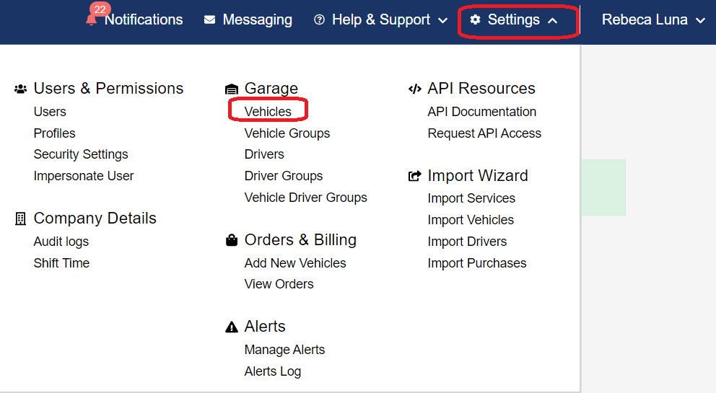Open Vehicles under Garage
The width and height of the screenshot is (716, 393).
(268, 111)
